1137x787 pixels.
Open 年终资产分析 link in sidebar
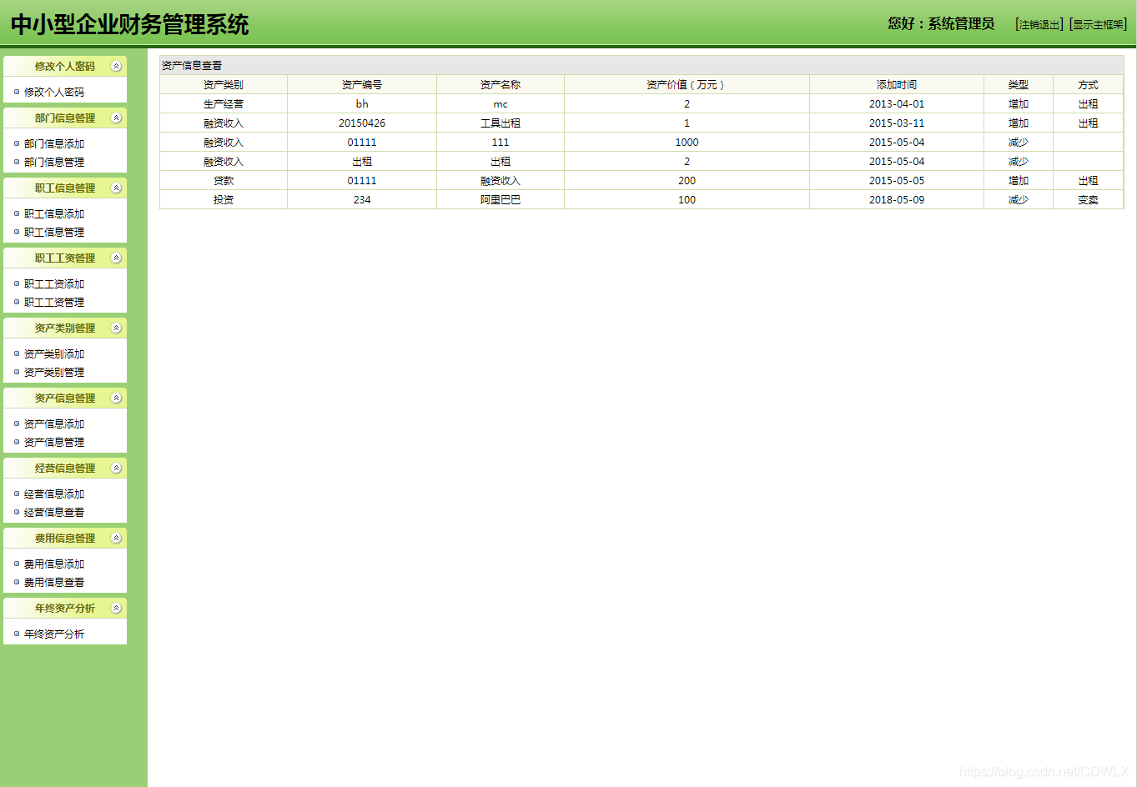click(54, 634)
